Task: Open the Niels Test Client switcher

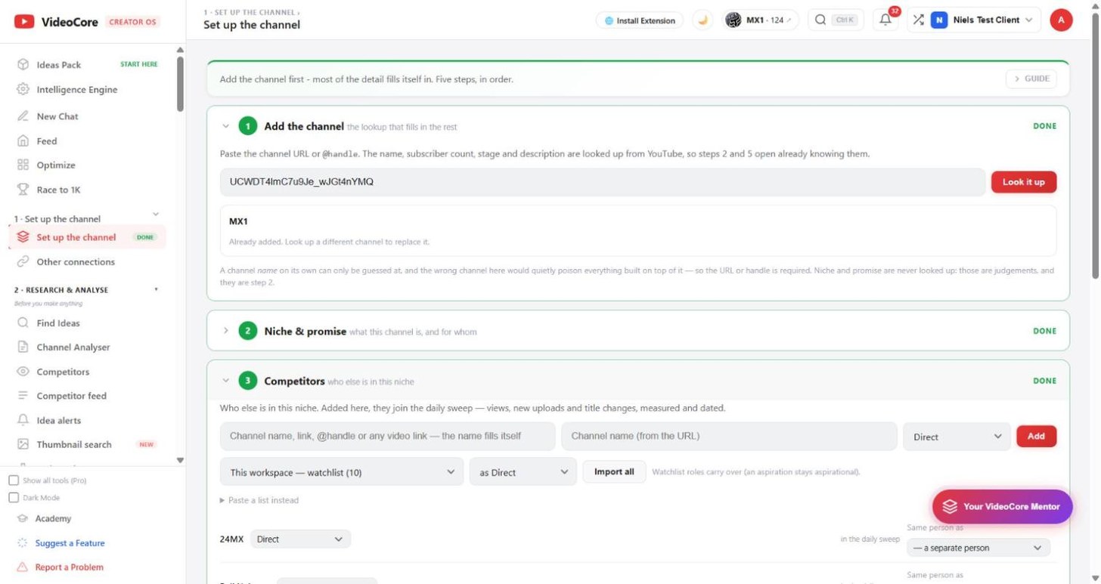Action: pyautogui.click(x=982, y=20)
